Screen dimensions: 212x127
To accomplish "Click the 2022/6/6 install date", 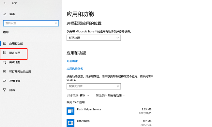I will pyautogui.click(x=146, y=125).
